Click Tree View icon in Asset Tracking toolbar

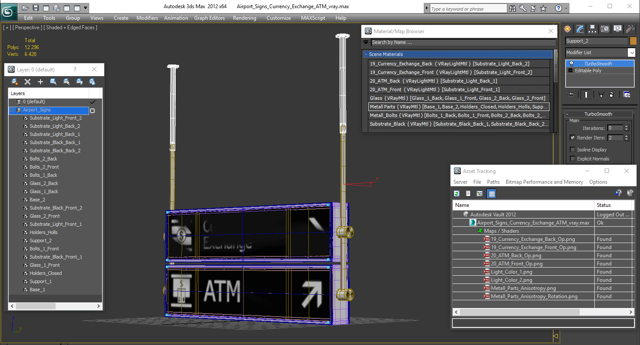(x=479, y=194)
